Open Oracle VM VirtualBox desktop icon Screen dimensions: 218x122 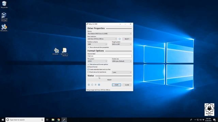pyautogui.click(x=4, y=17)
